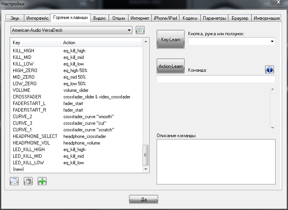Click the command list scroll up arrow

coord(272,89)
